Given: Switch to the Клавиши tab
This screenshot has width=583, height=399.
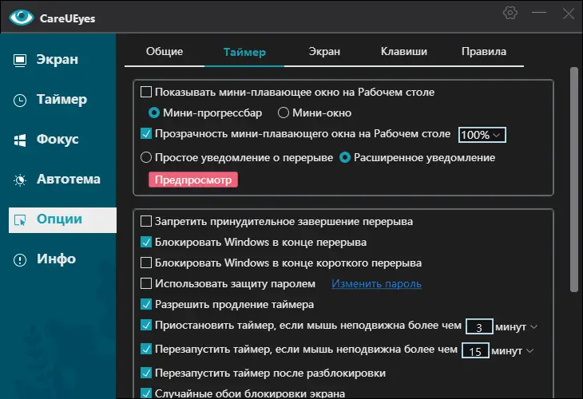Looking at the screenshot, I should (x=404, y=52).
